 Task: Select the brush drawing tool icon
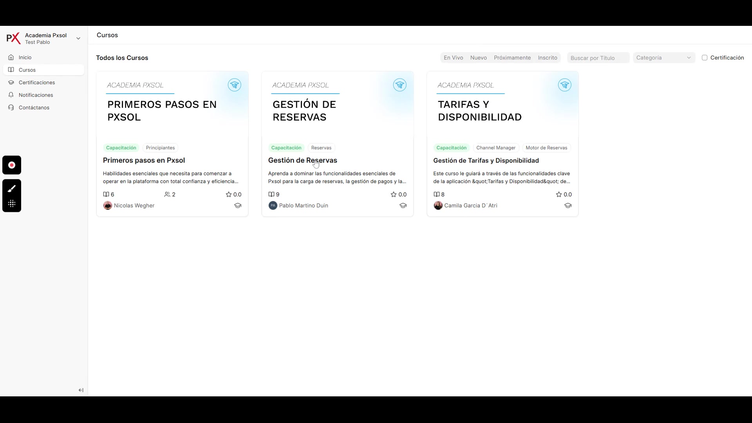tap(12, 189)
